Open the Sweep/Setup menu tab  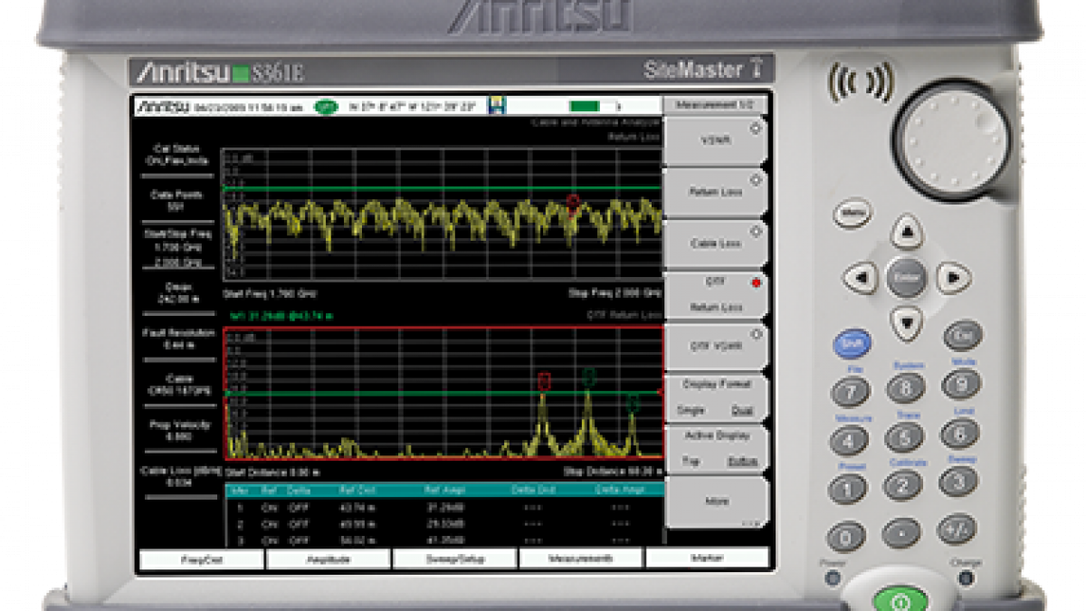[455, 558]
